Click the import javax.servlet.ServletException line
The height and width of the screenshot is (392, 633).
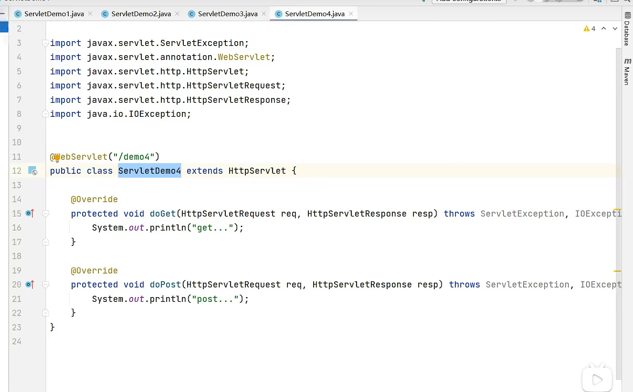pyautogui.click(x=149, y=43)
